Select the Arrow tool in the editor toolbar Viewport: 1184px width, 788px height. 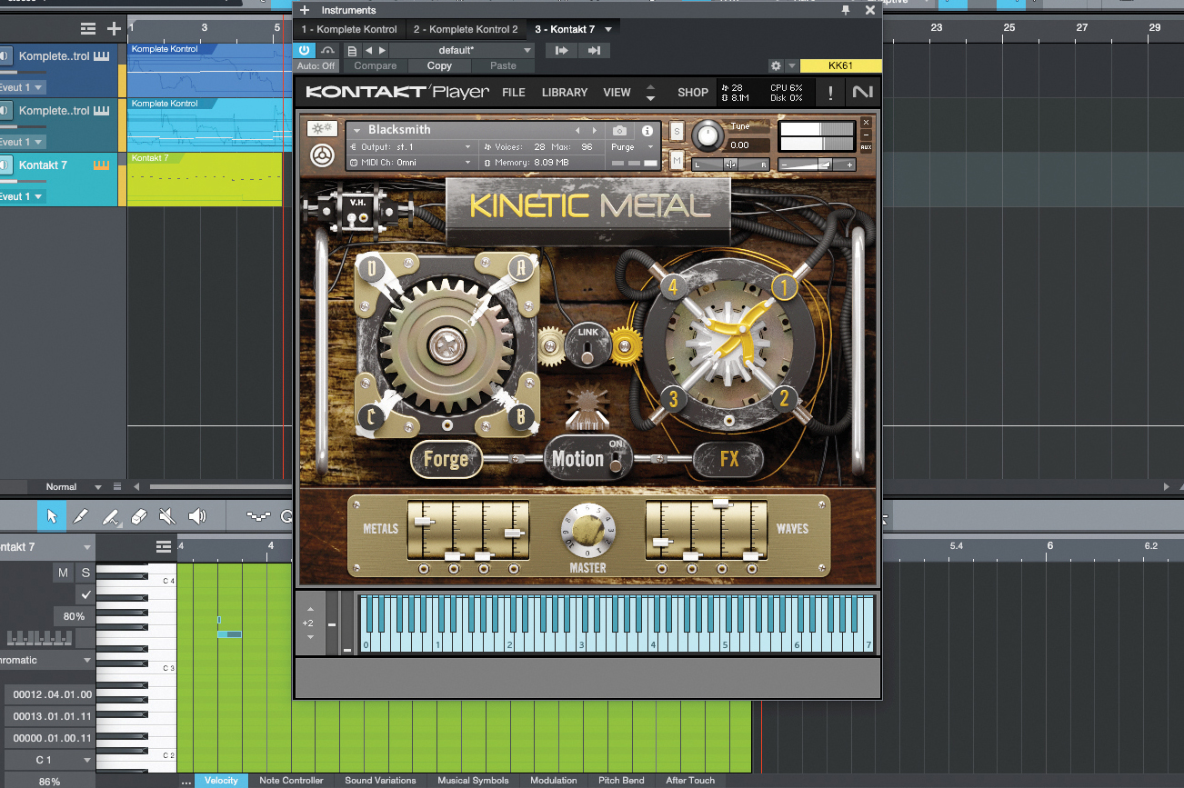click(x=52, y=516)
